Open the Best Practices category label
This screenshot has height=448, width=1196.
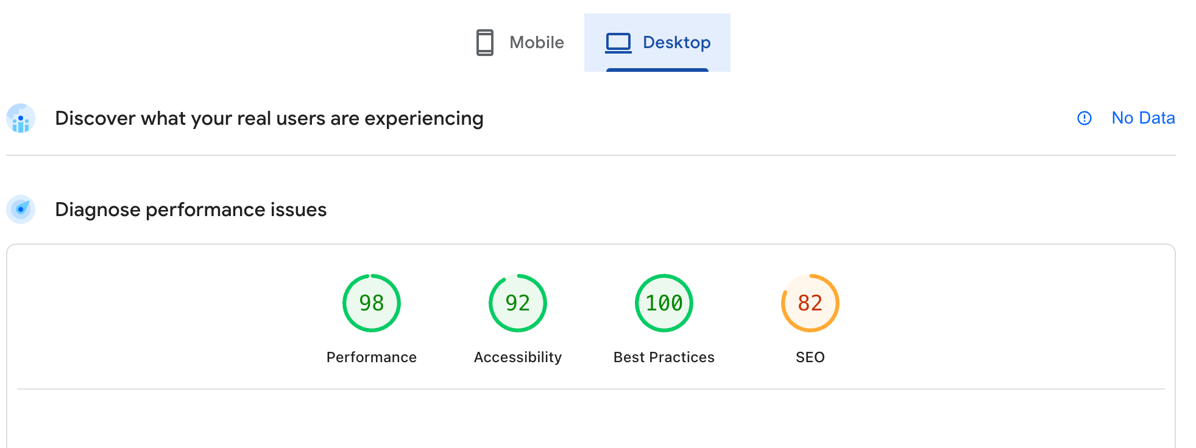click(663, 357)
